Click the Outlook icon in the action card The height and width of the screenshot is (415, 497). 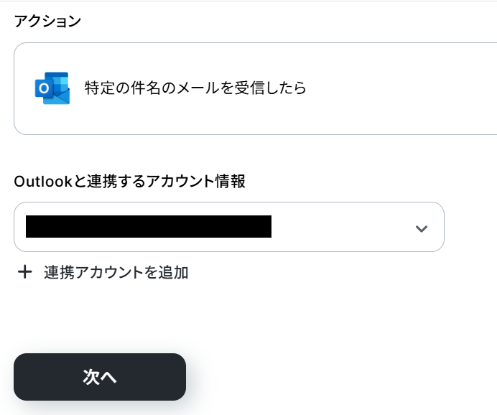click(x=52, y=88)
